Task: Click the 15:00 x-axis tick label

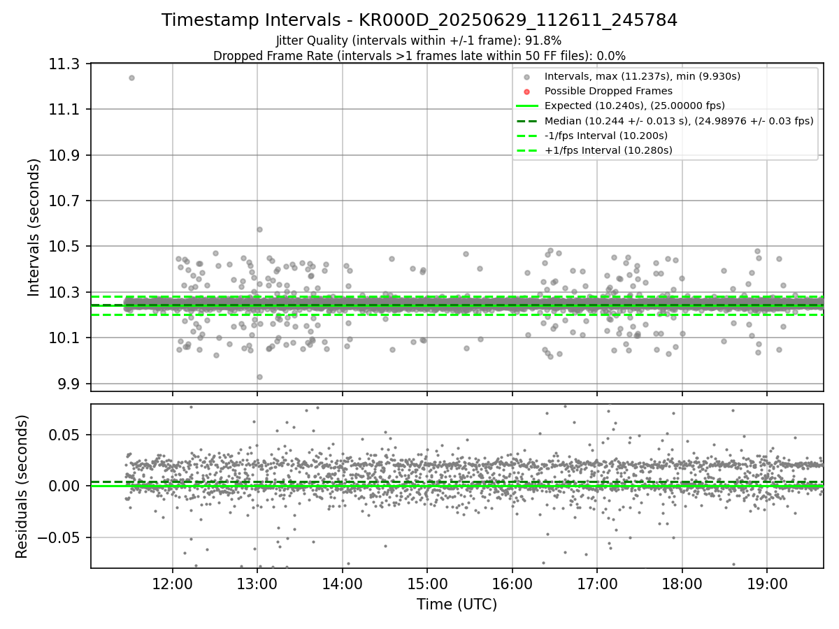Action: pos(427,583)
